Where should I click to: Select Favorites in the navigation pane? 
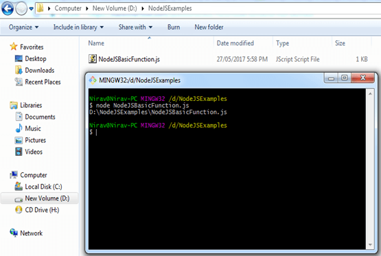(32, 47)
